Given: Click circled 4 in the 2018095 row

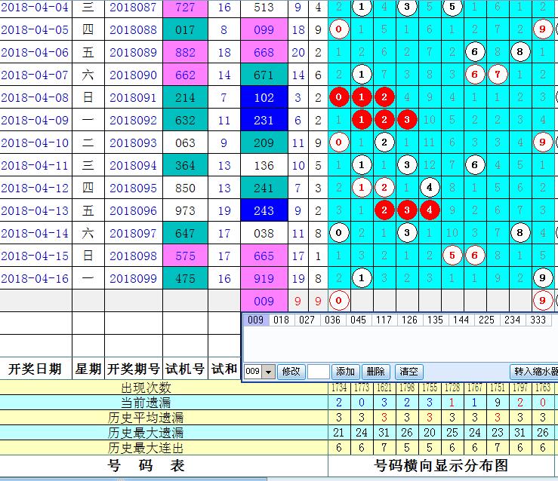Looking at the screenshot, I should [x=430, y=188].
